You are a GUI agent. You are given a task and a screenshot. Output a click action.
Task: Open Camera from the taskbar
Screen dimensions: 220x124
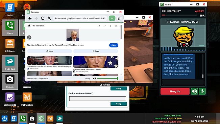click(x=32, y=118)
